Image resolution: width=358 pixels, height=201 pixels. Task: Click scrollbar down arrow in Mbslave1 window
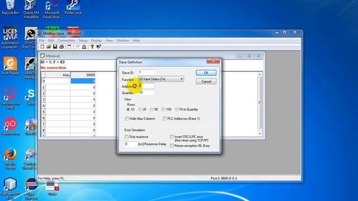(260, 134)
